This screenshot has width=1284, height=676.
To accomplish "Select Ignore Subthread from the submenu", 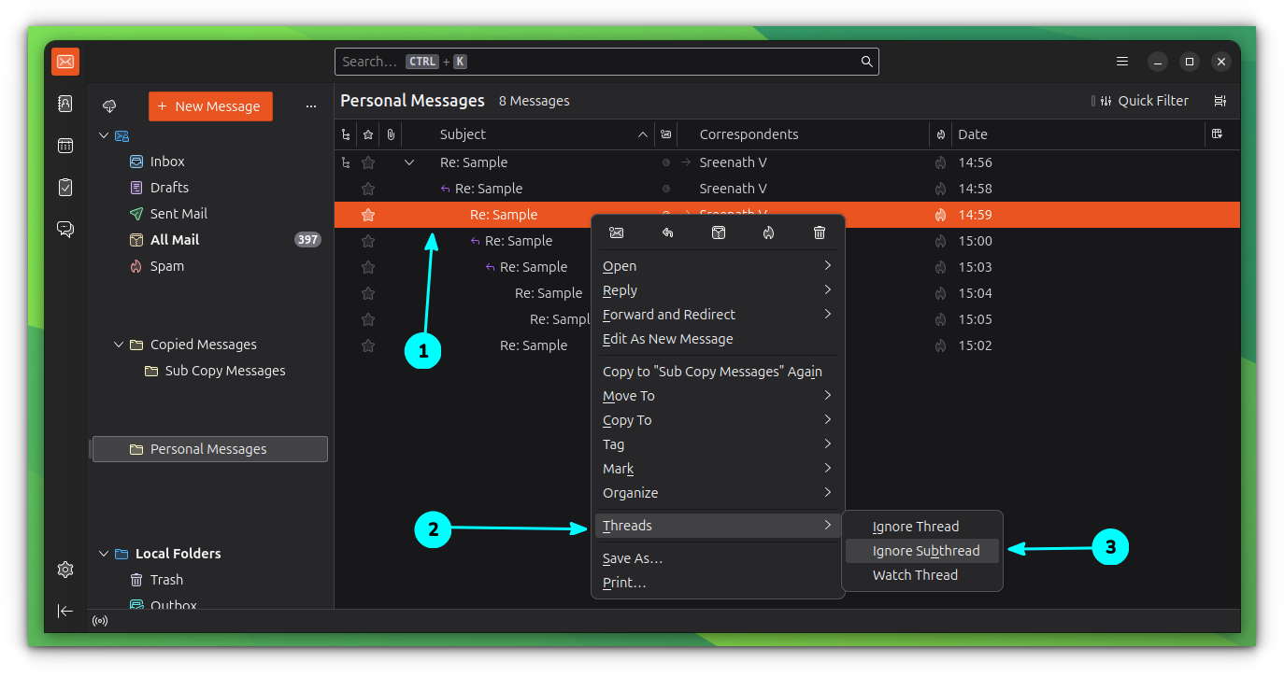I will [x=925, y=551].
